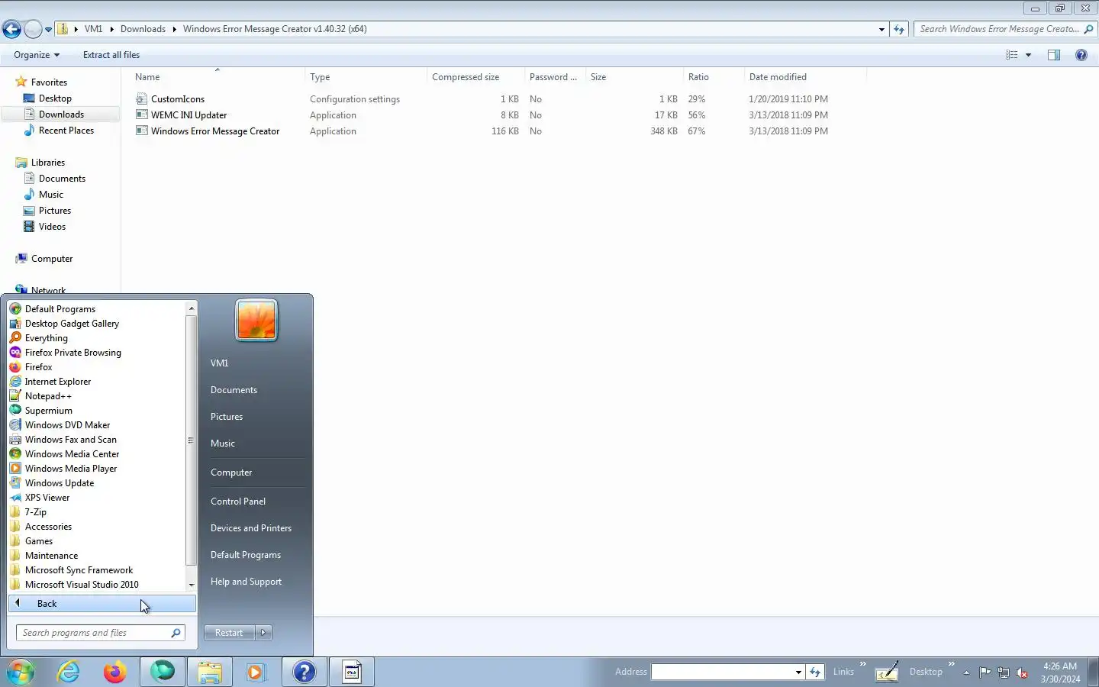Open Firefox from the programs list
The image size is (1099, 687).
click(38, 367)
